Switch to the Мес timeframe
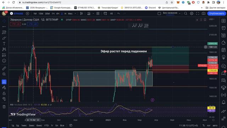Screen dimensions: 227x128 click(x=70, y=14)
